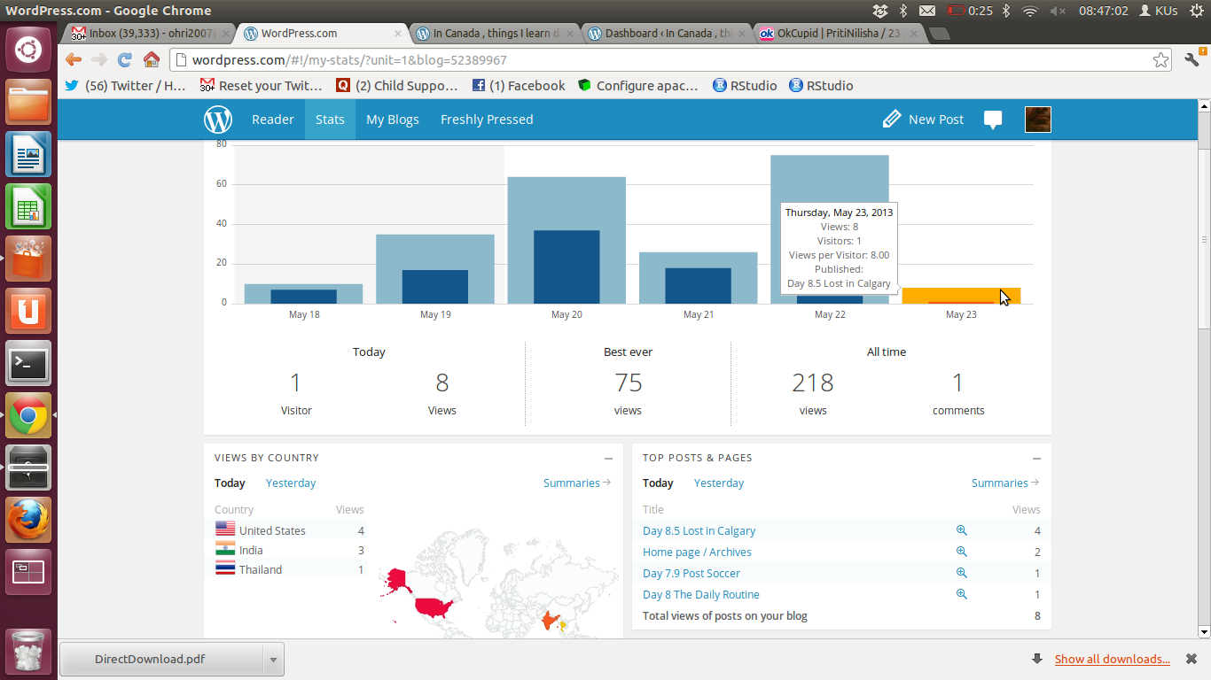
Task: Switch Top Posts & Pages to Yesterday
Action: 719,483
